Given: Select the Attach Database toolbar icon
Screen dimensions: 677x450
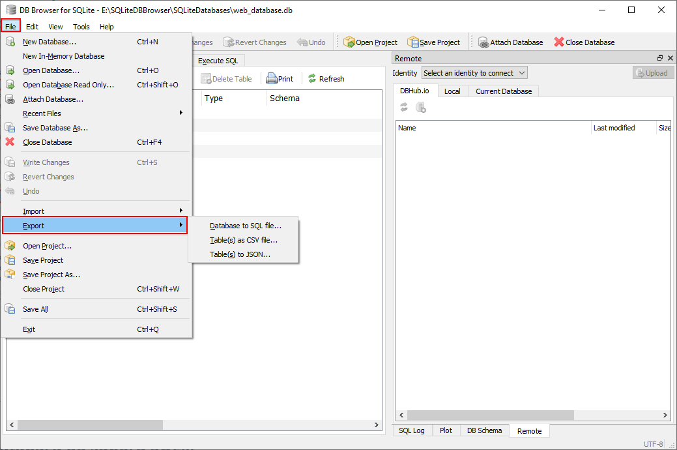Looking at the screenshot, I should (483, 42).
